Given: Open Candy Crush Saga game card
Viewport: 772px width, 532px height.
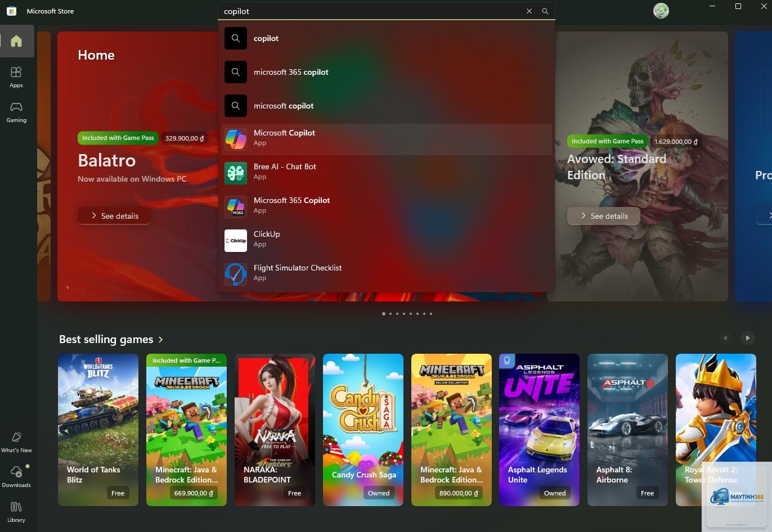Looking at the screenshot, I should point(363,430).
